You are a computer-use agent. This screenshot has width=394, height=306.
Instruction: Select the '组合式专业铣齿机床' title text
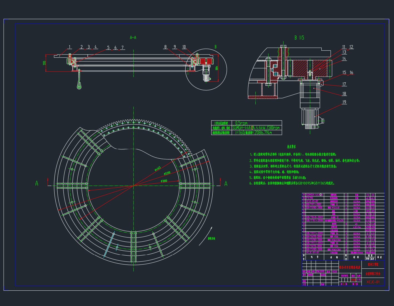click(350, 267)
